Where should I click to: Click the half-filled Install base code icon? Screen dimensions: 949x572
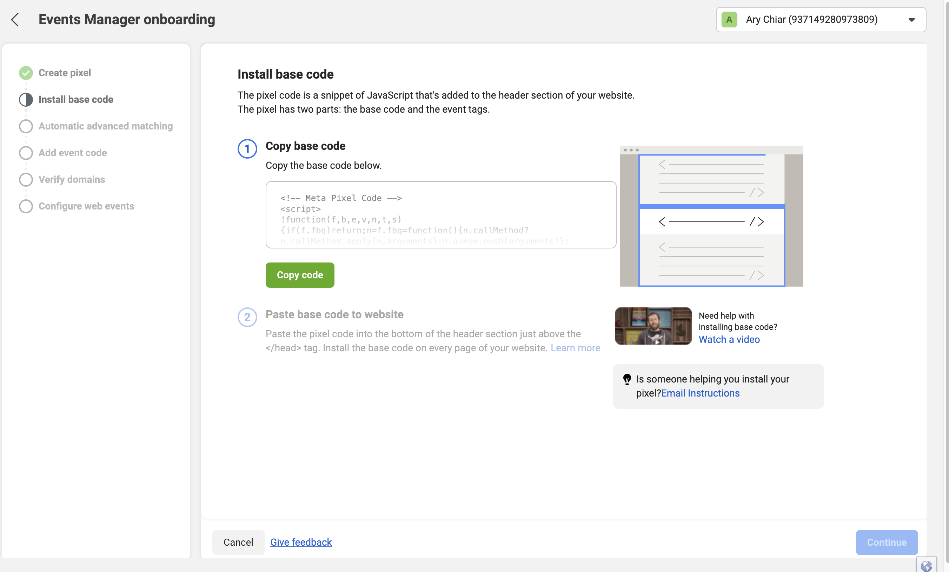click(26, 99)
